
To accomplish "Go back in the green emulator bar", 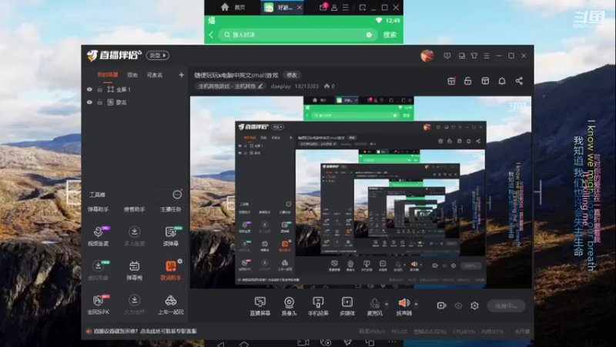I will [211, 35].
